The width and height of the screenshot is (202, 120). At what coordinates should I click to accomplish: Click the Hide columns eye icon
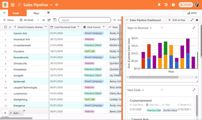click(115, 20)
